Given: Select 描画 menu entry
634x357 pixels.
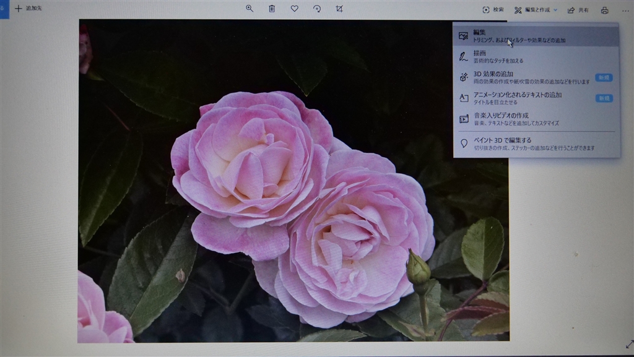Looking at the screenshot, I should click(536, 56).
